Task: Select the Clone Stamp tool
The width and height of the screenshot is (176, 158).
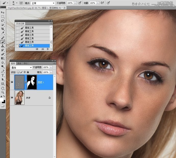Action: (x=3, y=46)
